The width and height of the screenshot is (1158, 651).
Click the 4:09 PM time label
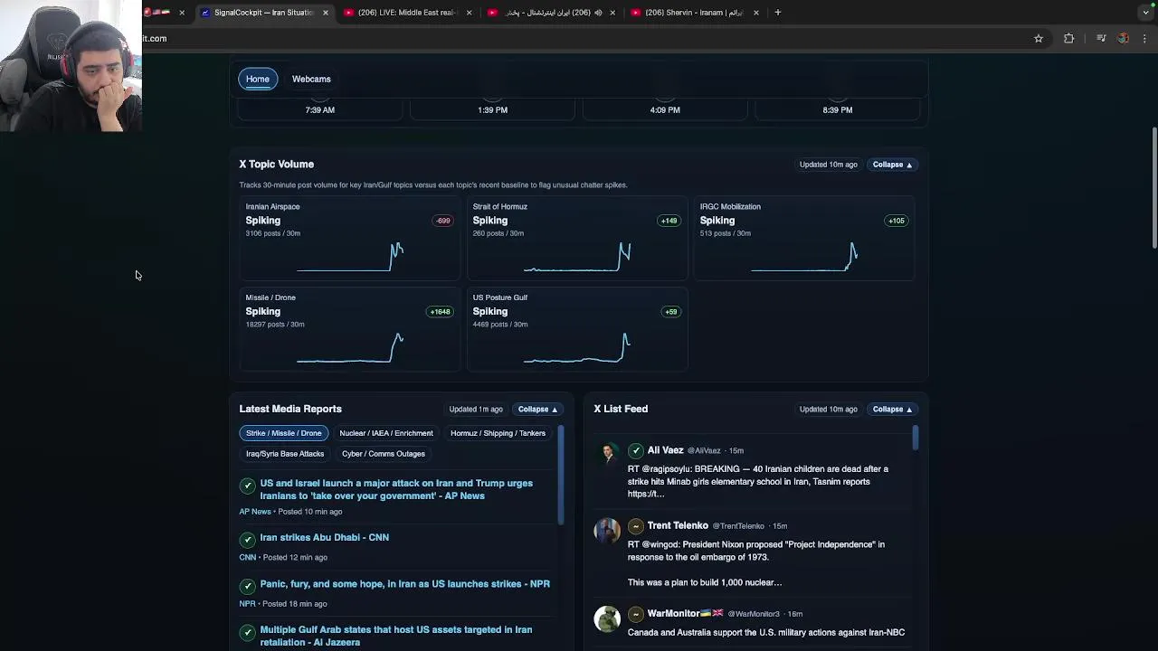pyautogui.click(x=665, y=110)
